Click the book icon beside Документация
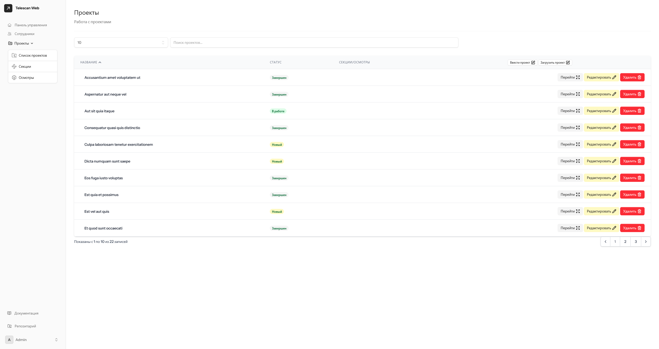The image size is (659, 349). [9, 313]
